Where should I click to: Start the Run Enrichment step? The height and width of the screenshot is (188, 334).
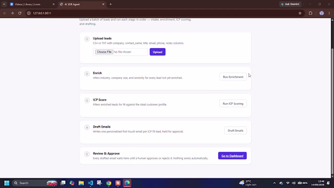tap(233, 77)
